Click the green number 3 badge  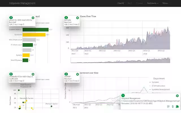point(11,18)
